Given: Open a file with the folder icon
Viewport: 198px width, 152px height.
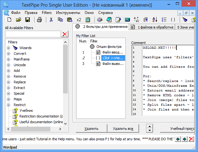Looking at the screenshot, I should click(x=18, y=20).
